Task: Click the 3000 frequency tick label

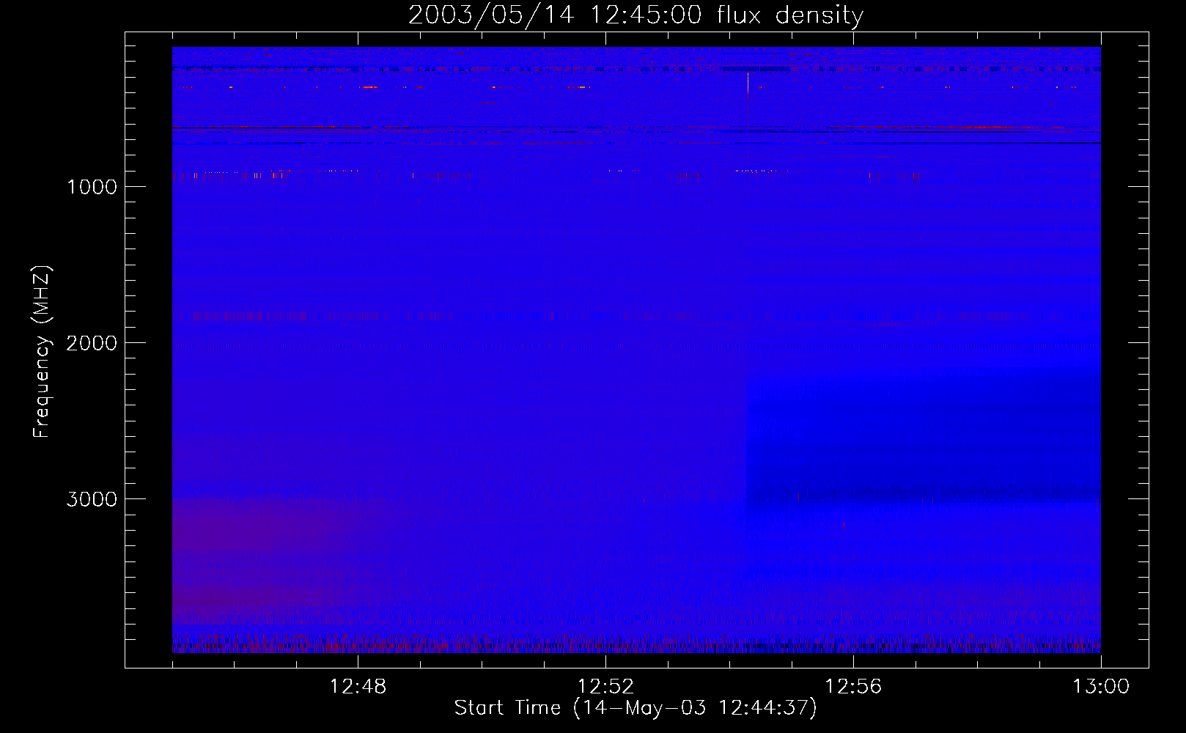Action: 92,499
